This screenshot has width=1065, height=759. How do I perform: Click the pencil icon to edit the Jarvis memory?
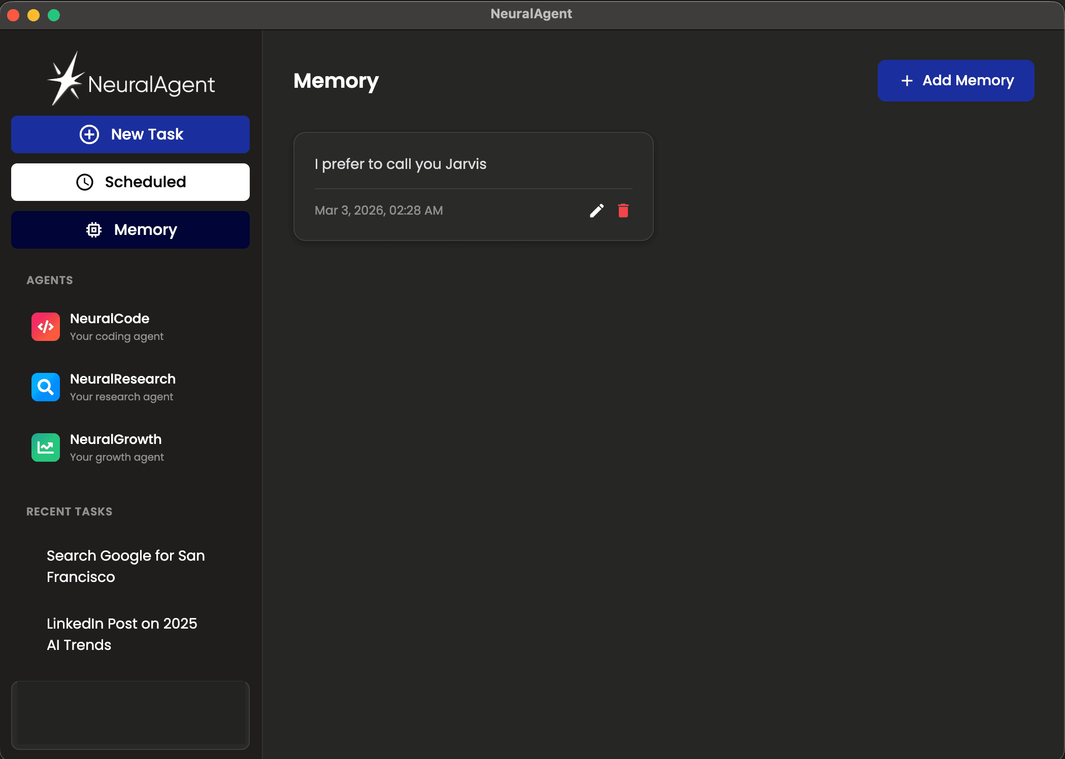tap(597, 210)
